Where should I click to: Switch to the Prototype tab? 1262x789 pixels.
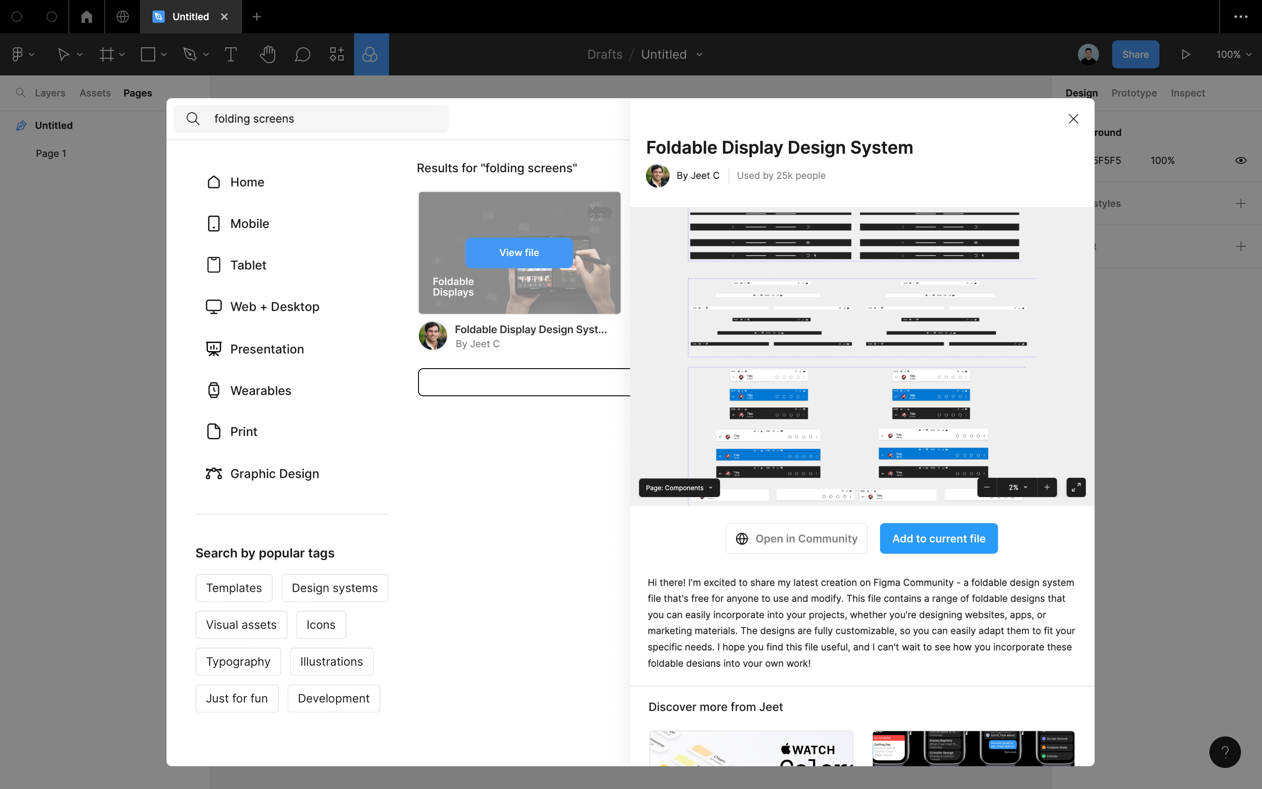point(1134,93)
